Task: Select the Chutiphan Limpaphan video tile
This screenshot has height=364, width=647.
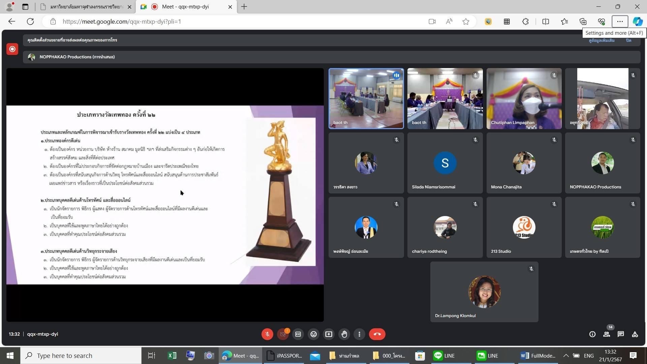Action: click(x=524, y=98)
